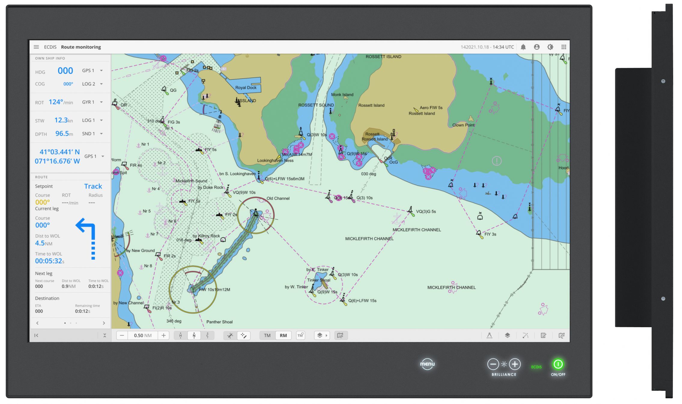The height and width of the screenshot is (404, 682).
Task: Click the brightness/day-night mode icon
Action: point(550,47)
